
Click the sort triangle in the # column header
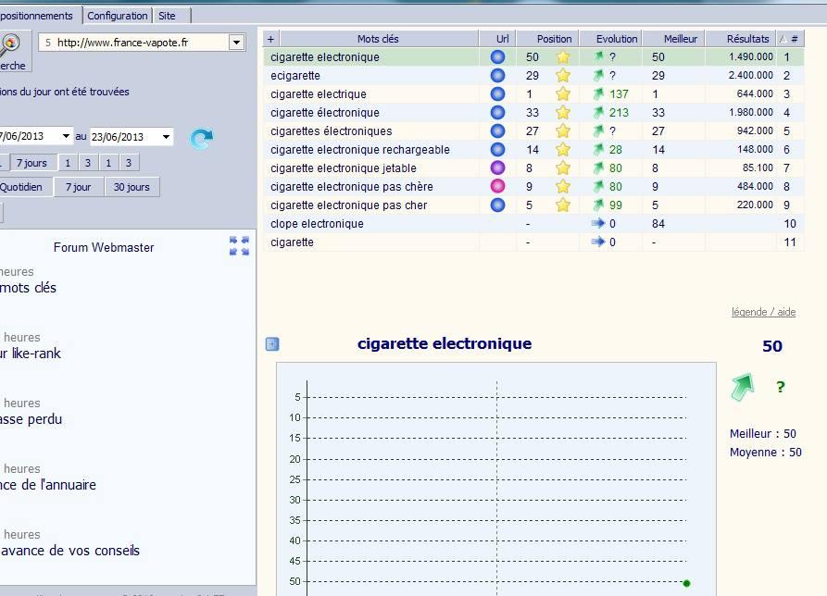tap(783, 39)
